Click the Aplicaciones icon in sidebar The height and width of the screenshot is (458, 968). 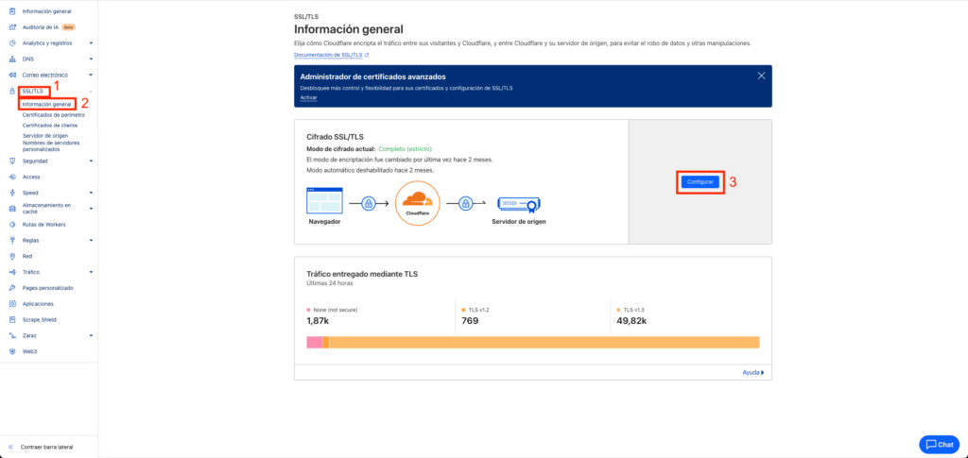click(x=12, y=304)
